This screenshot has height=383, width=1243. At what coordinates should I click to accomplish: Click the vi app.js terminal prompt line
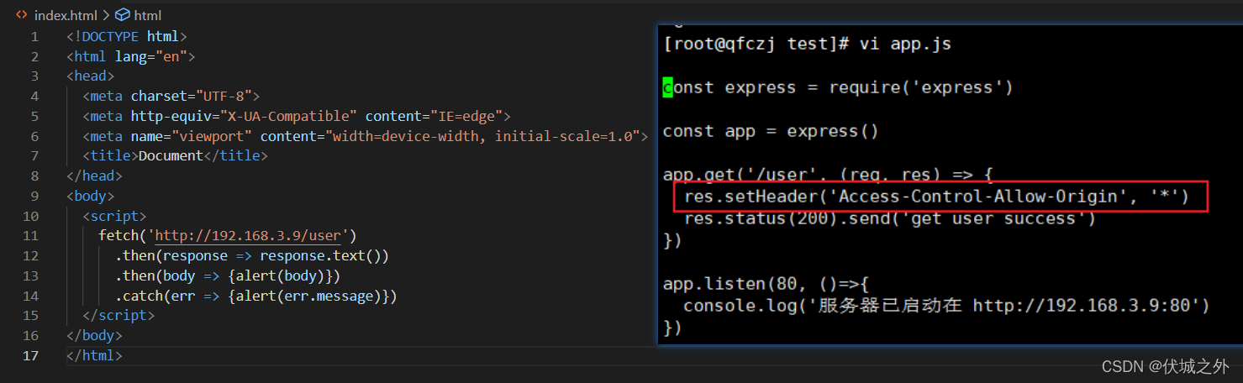[808, 44]
